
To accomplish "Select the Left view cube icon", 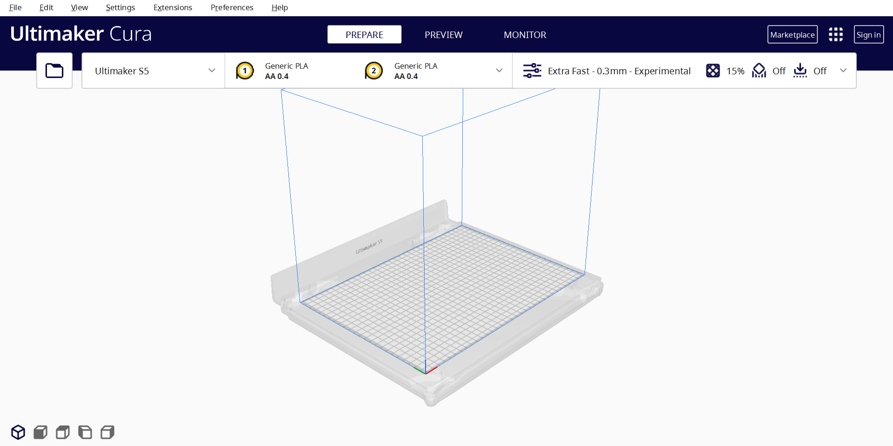I will tap(85, 432).
